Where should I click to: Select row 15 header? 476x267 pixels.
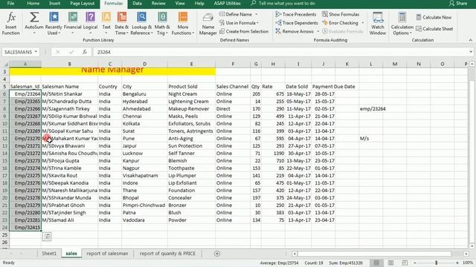4,161
